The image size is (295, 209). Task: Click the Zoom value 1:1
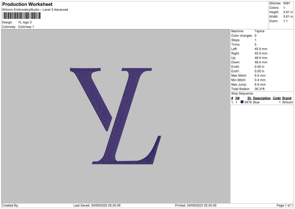pos(285,21)
